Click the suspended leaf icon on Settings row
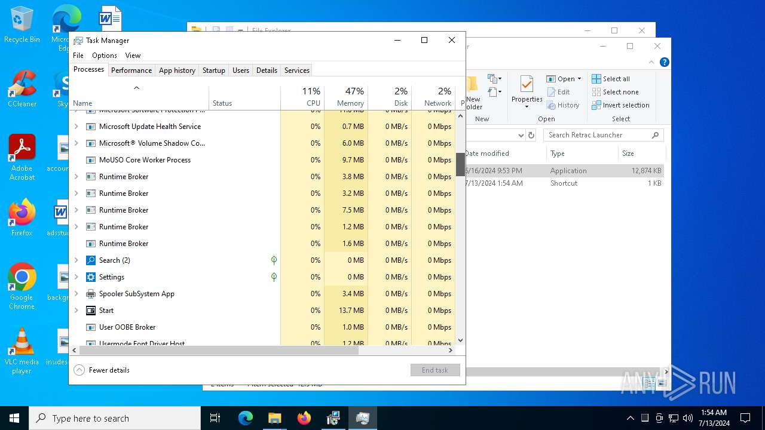Screen dimensions: 765x430 click(x=274, y=277)
